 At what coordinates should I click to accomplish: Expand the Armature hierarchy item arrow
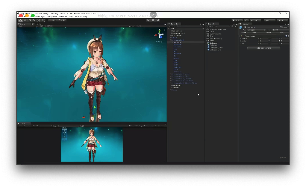(172, 42)
